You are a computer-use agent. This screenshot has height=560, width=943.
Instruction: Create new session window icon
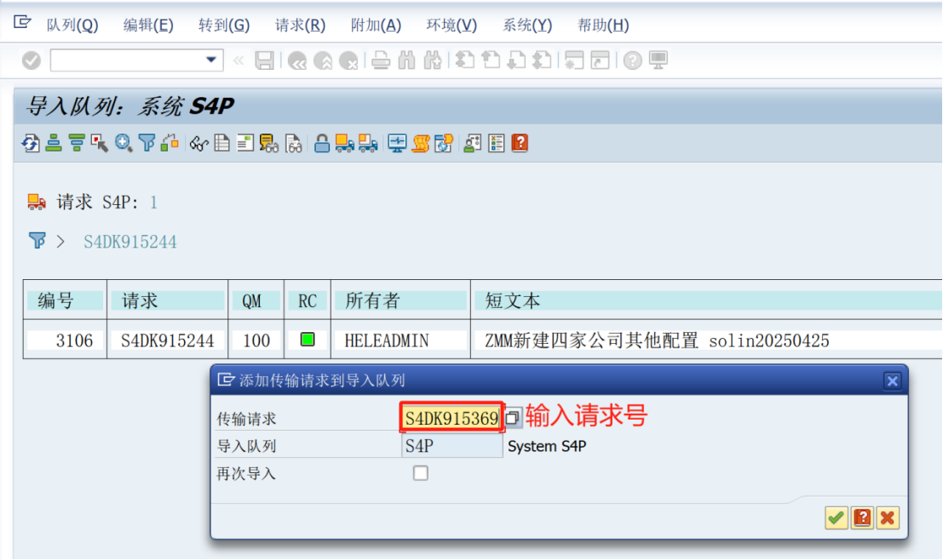click(x=574, y=60)
